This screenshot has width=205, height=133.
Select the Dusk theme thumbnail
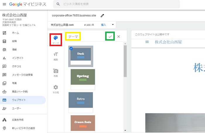pos(81,56)
